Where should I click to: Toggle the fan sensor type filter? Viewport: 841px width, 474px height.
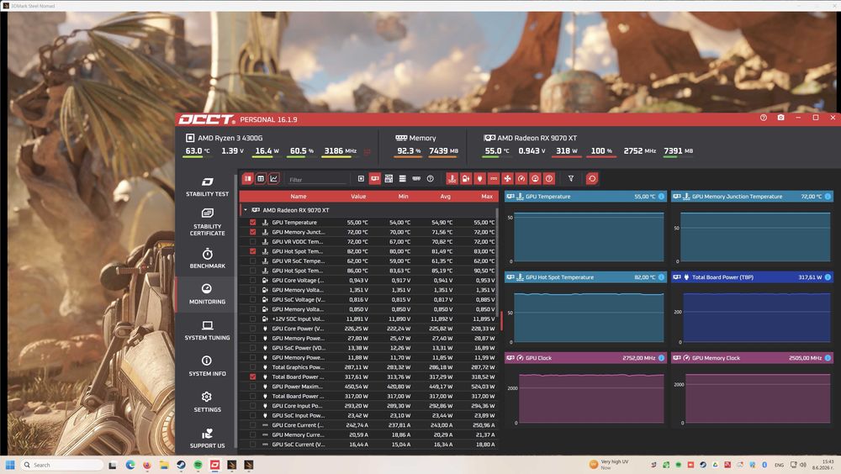tap(507, 178)
